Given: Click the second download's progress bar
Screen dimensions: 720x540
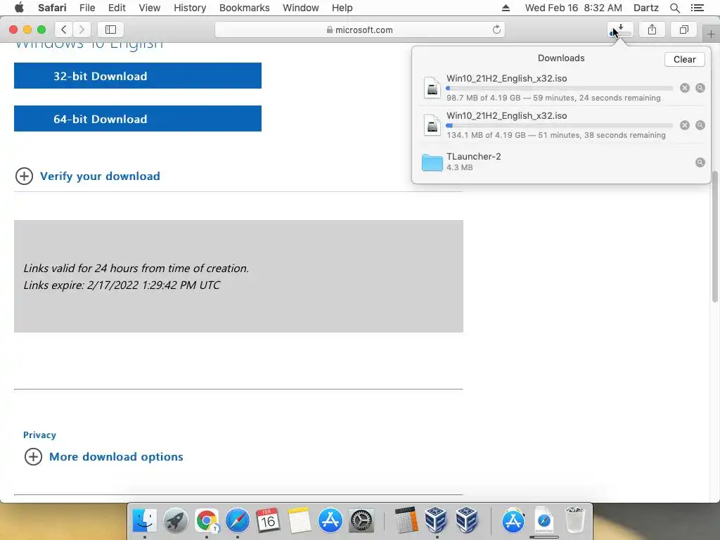Looking at the screenshot, I should pos(559,125).
